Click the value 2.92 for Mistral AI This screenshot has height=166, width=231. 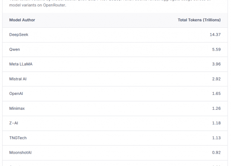[216, 79]
